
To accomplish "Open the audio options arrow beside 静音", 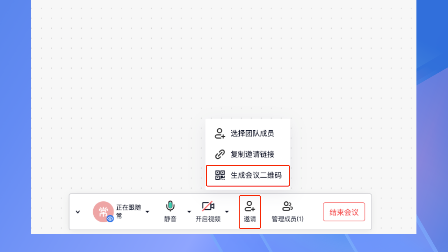I will click(x=189, y=212).
